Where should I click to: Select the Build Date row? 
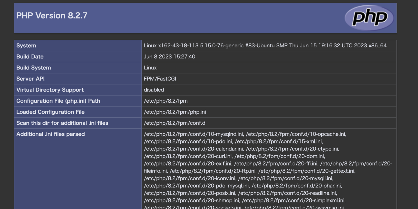(30, 57)
